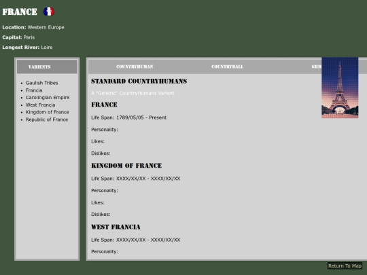Click the "Generic" CountryHumans Varient subtitle

[133, 93]
